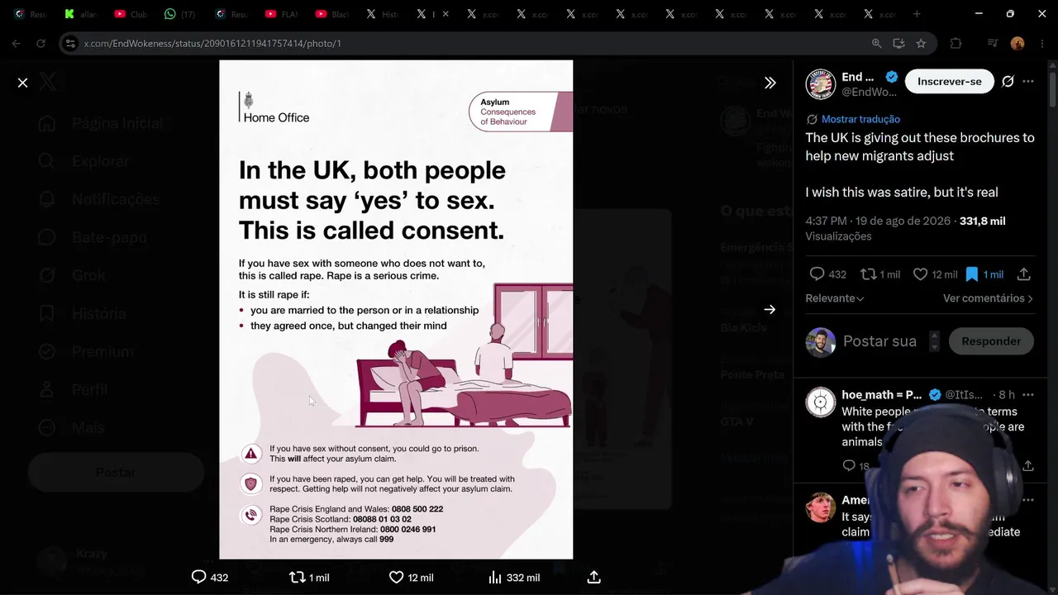
Task: Switch to the YouTube 'FLAN' tab
Action: pos(281,14)
